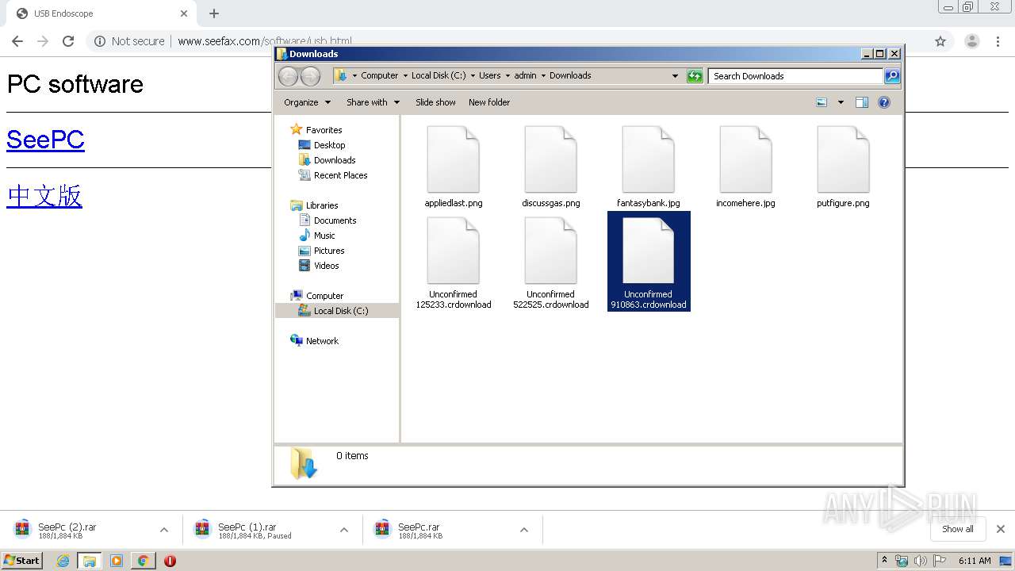The width and height of the screenshot is (1015, 571).
Task: Select Videos library
Action: [x=326, y=266]
